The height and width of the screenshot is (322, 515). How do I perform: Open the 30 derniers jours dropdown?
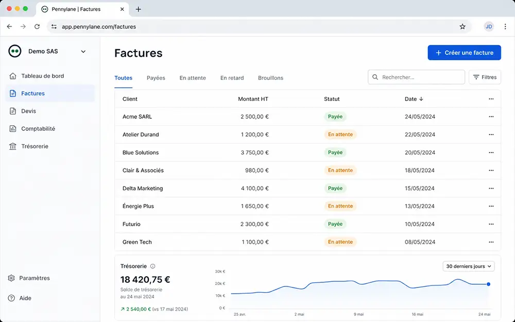coord(469,266)
